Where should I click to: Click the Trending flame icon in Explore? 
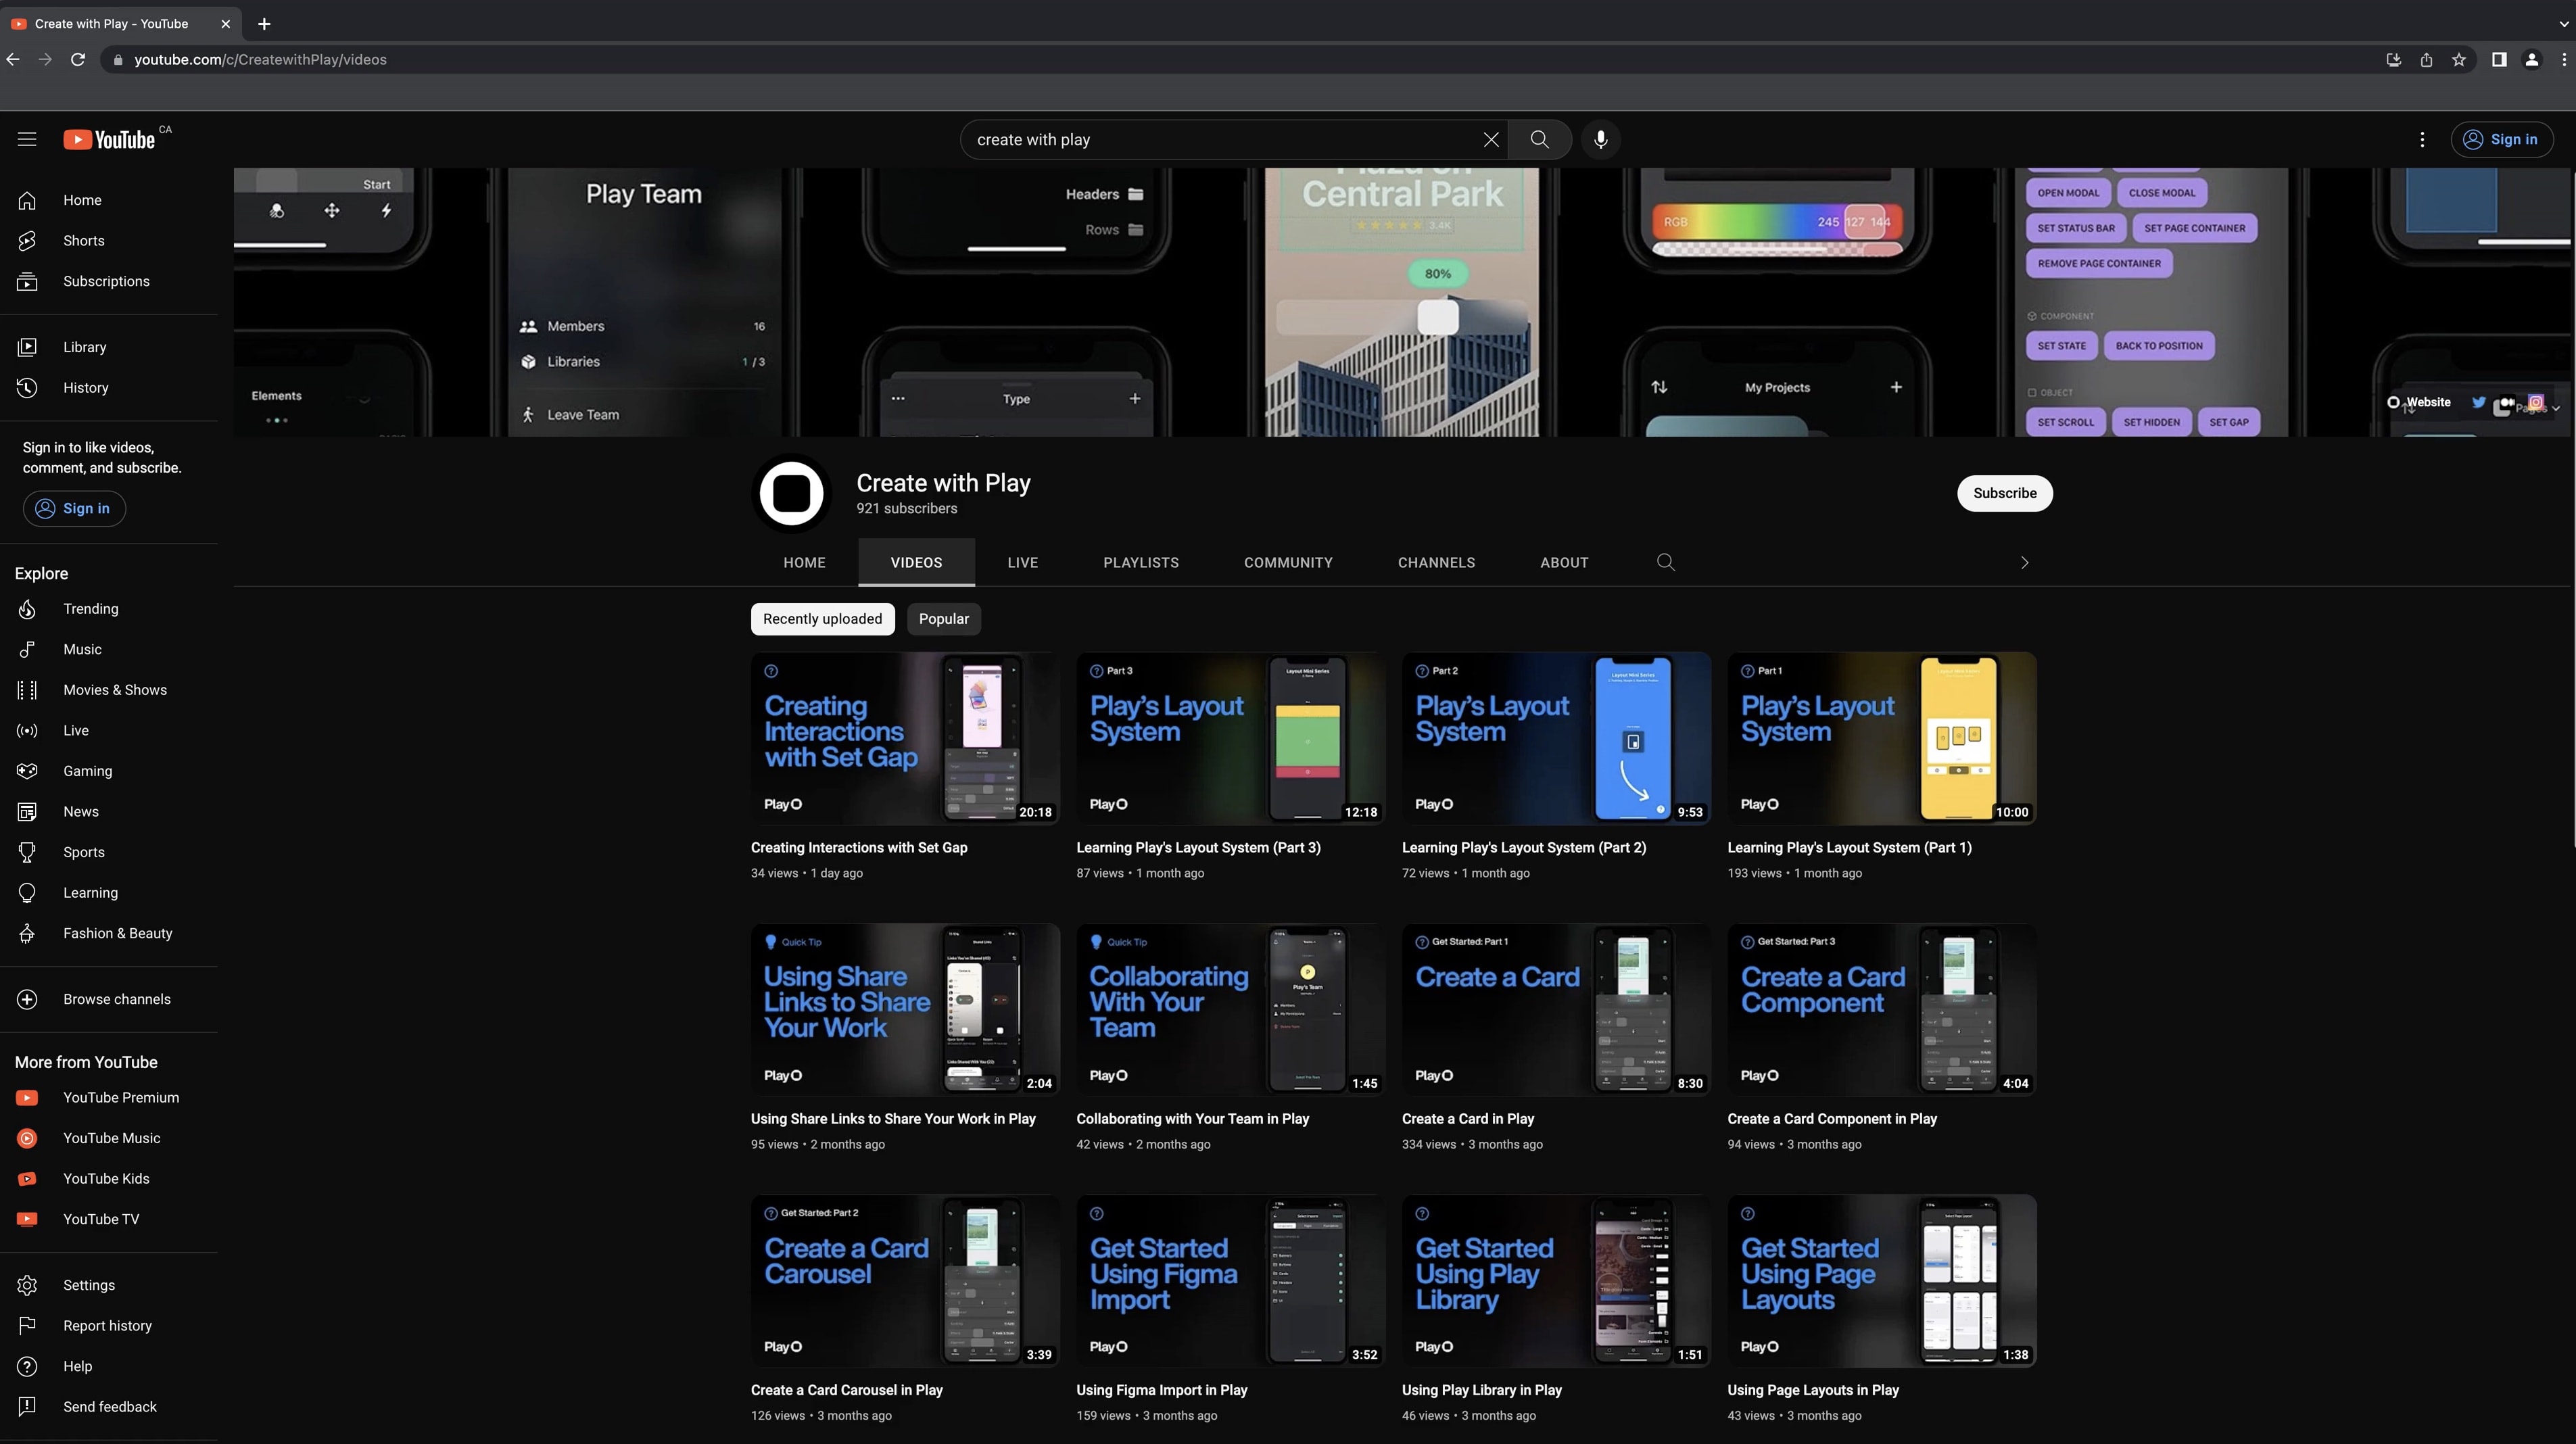tap(27, 609)
